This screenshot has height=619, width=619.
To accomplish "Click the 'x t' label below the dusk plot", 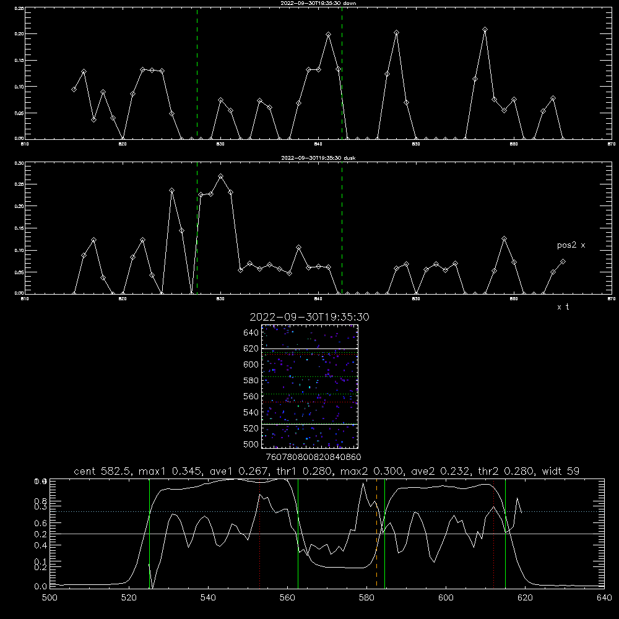I will [x=563, y=307].
